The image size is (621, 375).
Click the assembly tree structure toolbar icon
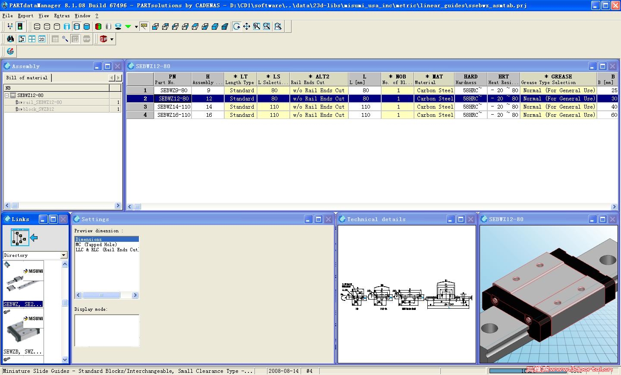point(22,39)
